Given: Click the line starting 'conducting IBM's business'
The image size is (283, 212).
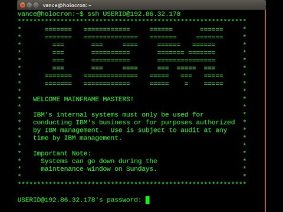Looking at the screenshot, I should pos(134,122).
